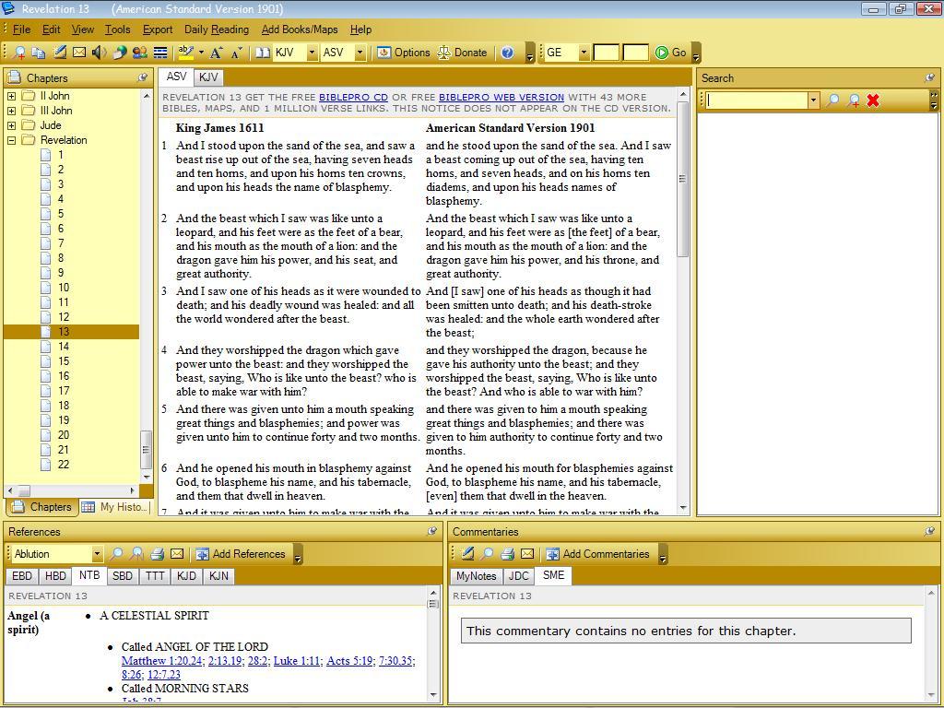The width and height of the screenshot is (944, 708).
Task: Select chapter 14 in Revelation tree
Action: [64, 347]
